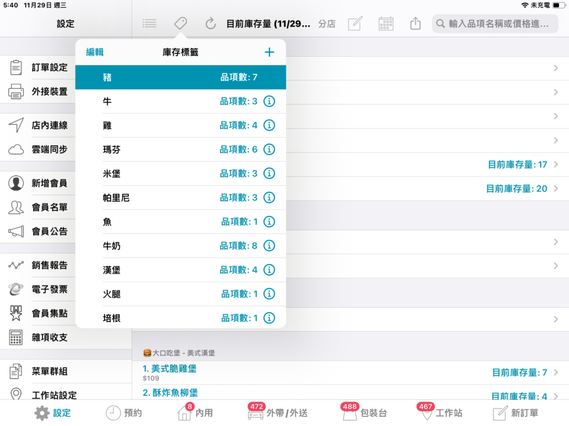Switch to the 工作站 tab
The image size is (569, 426).
440,412
